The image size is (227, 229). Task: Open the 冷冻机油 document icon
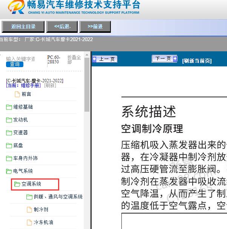(29, 223)
